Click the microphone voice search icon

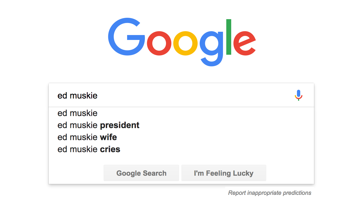pos(298,95)
